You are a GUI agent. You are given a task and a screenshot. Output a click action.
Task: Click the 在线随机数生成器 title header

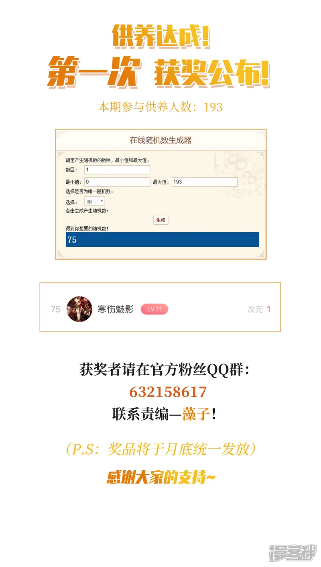point(161,140)
